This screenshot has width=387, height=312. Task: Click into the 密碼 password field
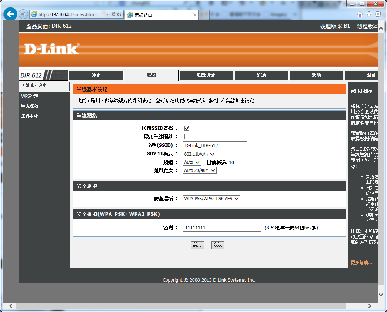tap(222, 228)
